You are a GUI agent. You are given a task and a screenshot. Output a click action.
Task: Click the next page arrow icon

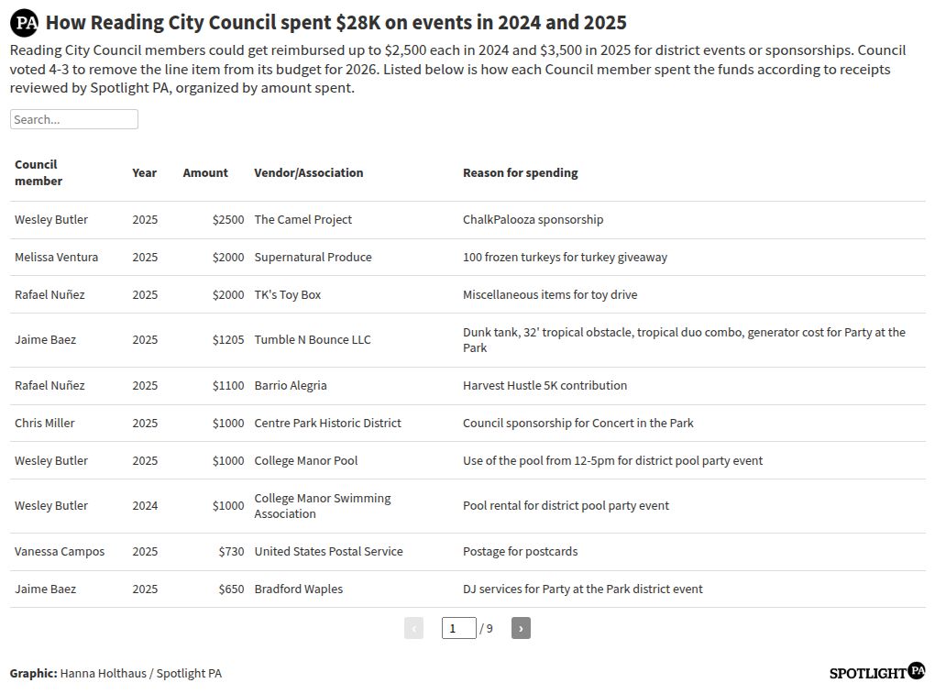click(520, 627)
